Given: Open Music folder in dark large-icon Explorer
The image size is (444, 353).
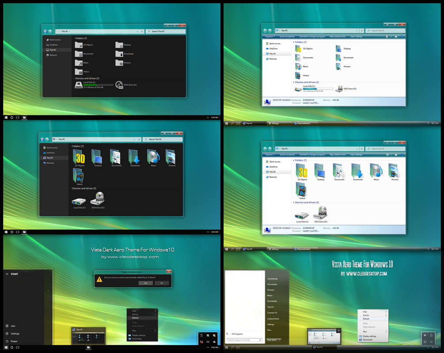Looking at the screenshot, I should (153, 158).
